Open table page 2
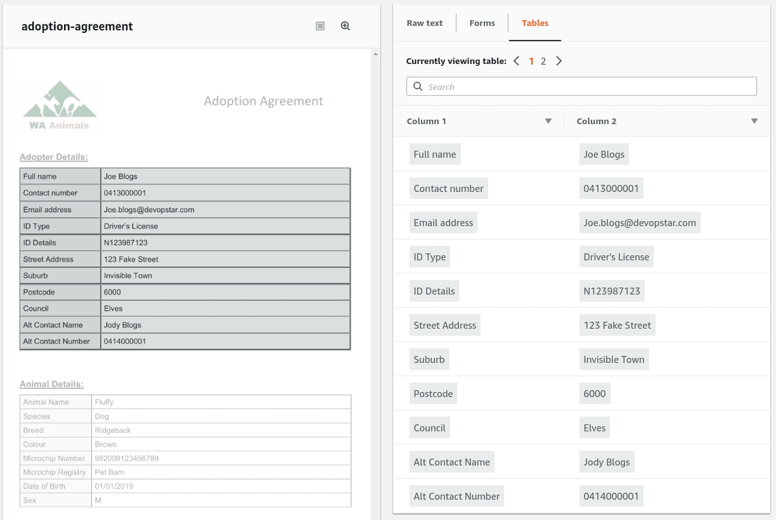 coord(543,60)
